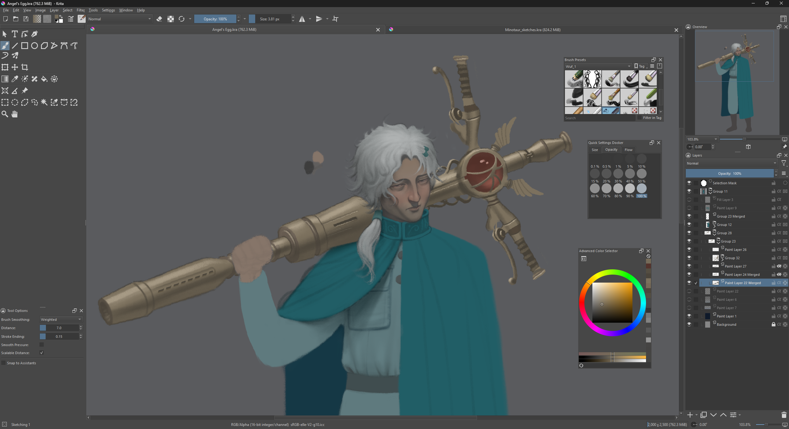
Task: Switch to Minotaur_sketches.kra document tab
Action: pos(533,30)
